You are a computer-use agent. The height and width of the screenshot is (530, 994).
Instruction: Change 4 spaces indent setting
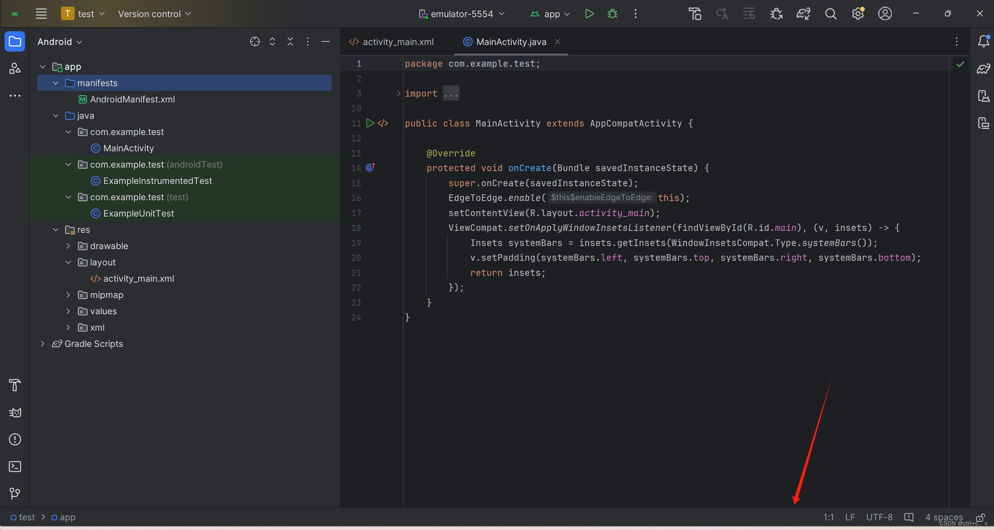(x=944, y=517)
